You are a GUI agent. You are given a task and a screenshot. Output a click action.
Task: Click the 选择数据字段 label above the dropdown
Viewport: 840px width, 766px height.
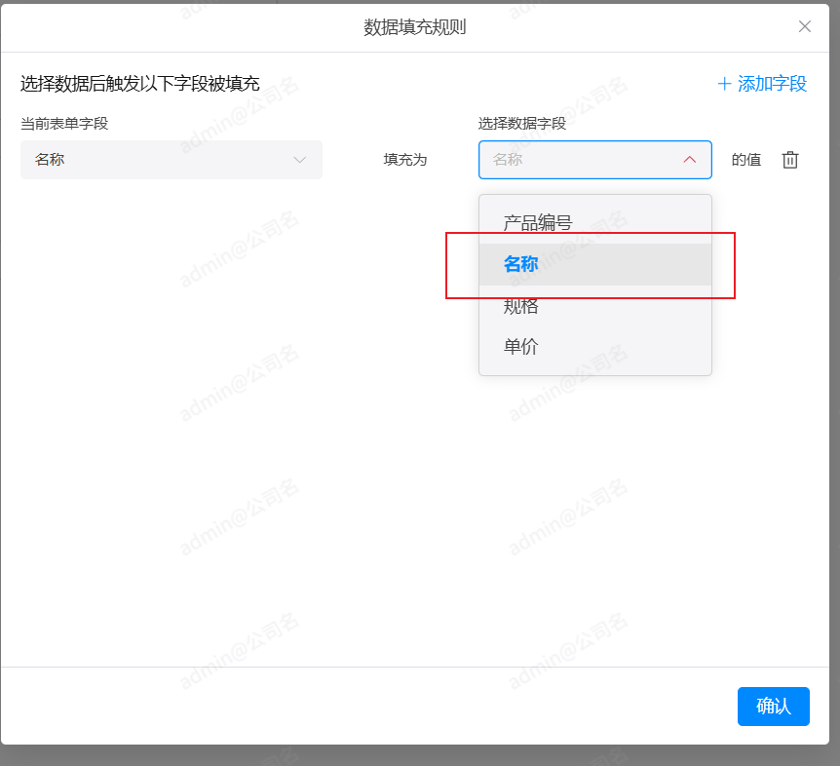(521, 123)
